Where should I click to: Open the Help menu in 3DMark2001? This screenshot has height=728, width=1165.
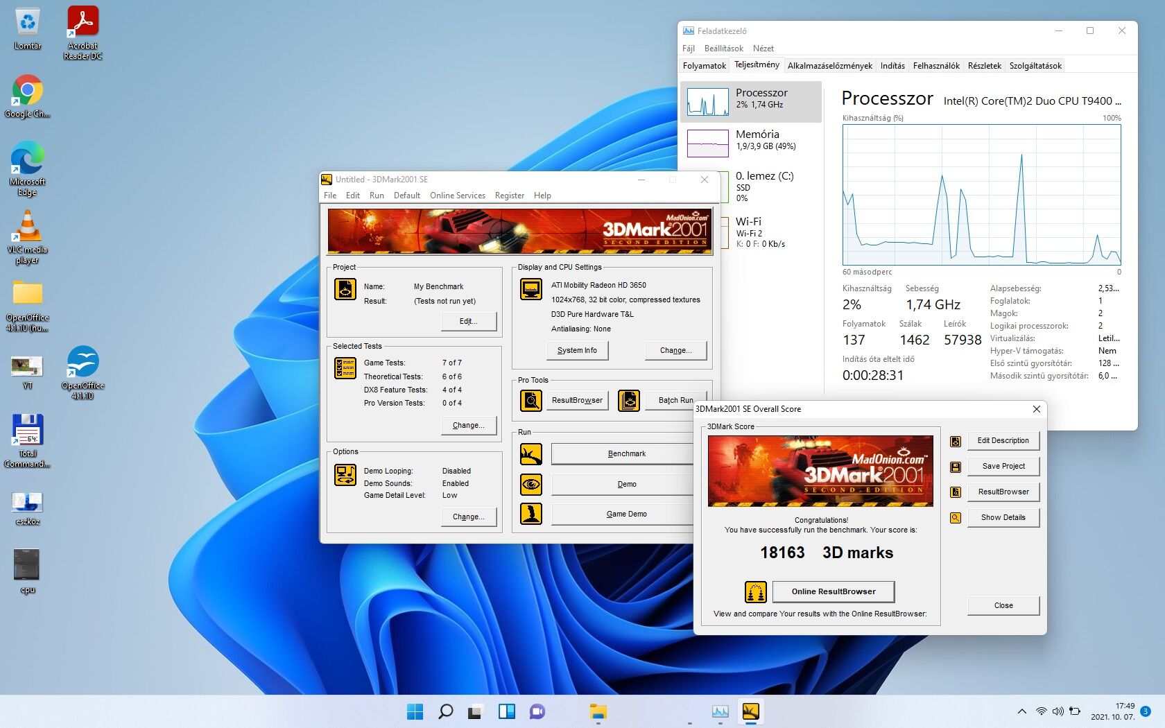click(542, 196)
